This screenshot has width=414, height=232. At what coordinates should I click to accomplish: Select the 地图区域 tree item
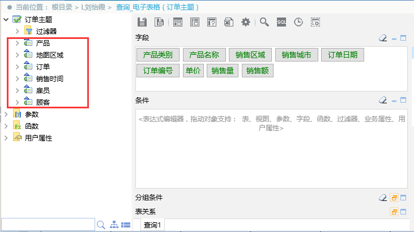pos(50,55)
